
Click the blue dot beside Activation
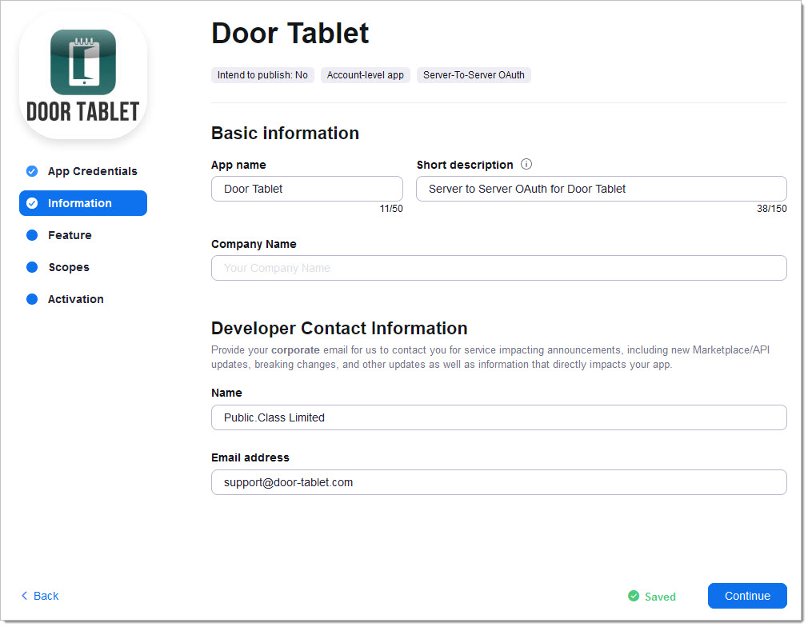point(32,299)
